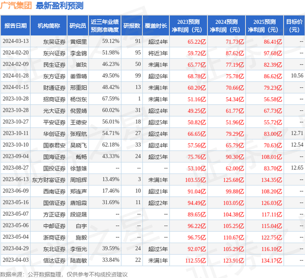Select the 2025预测净利润 header
The height and width of the screenshot is (278, 305).
click(264, 26)
